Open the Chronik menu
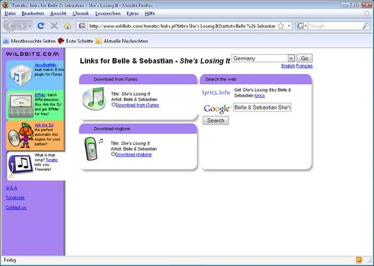 pos(81,14)
